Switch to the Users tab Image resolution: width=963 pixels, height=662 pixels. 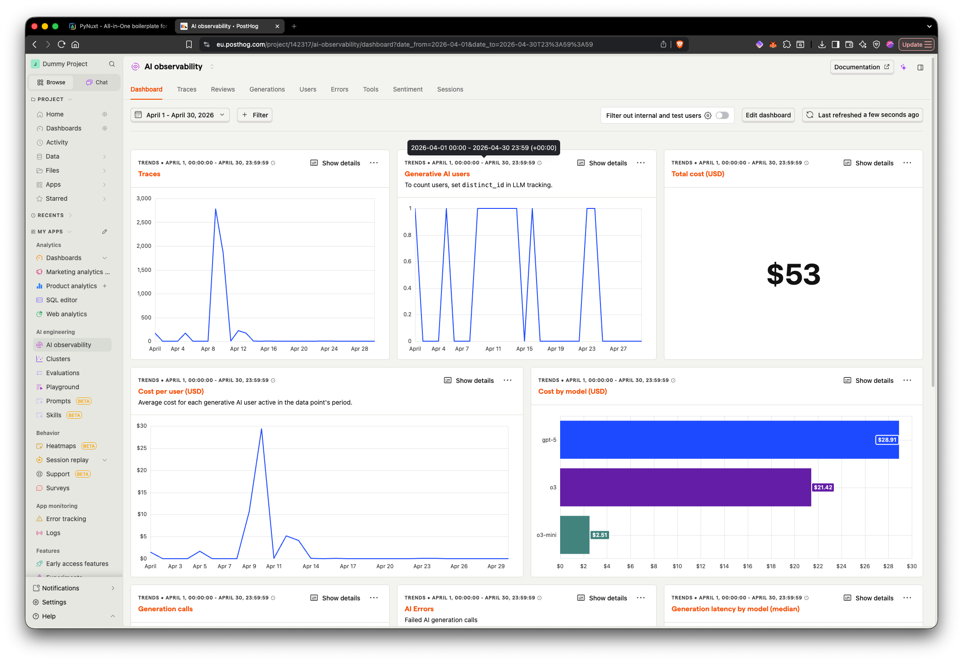pyautogui.click(x=308, y=89)
